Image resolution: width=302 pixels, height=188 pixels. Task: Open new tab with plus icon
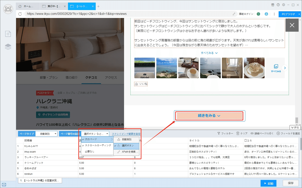coord(98,6)
